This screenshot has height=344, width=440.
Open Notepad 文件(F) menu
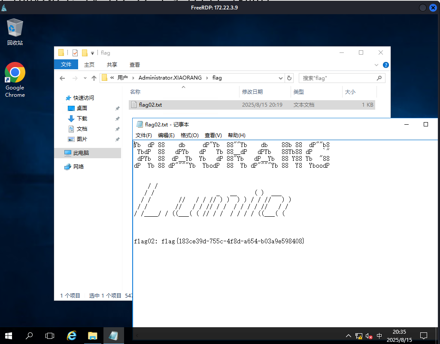pos(144,135)
